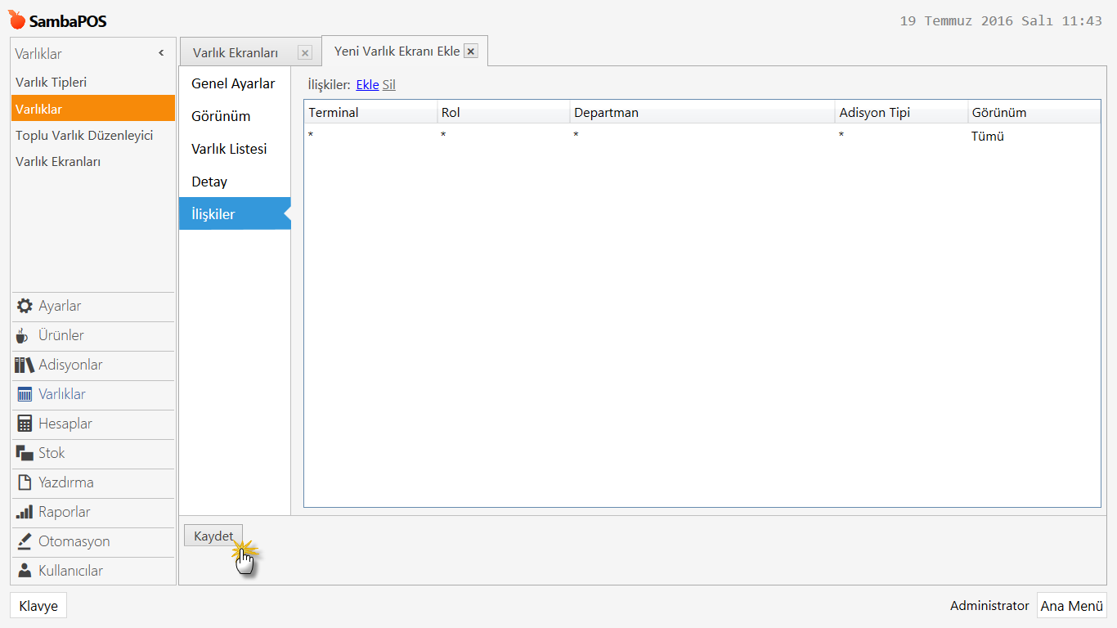1117x628 pixels.
Task: Open Varlık Ekranları in the sidebar
Action: (93, 161)
